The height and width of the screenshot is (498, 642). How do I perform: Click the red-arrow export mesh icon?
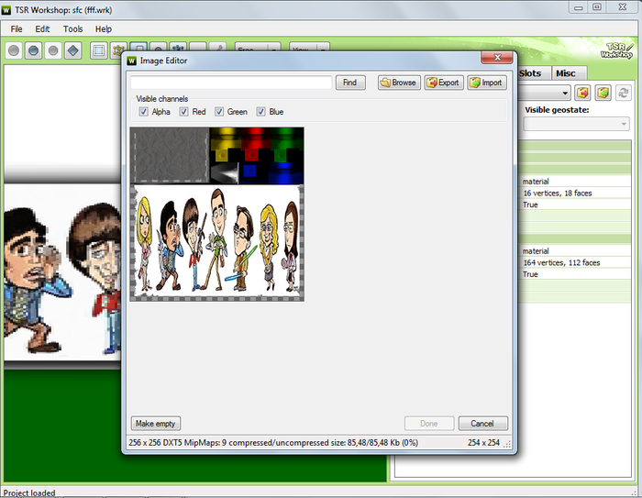(581, 94)
